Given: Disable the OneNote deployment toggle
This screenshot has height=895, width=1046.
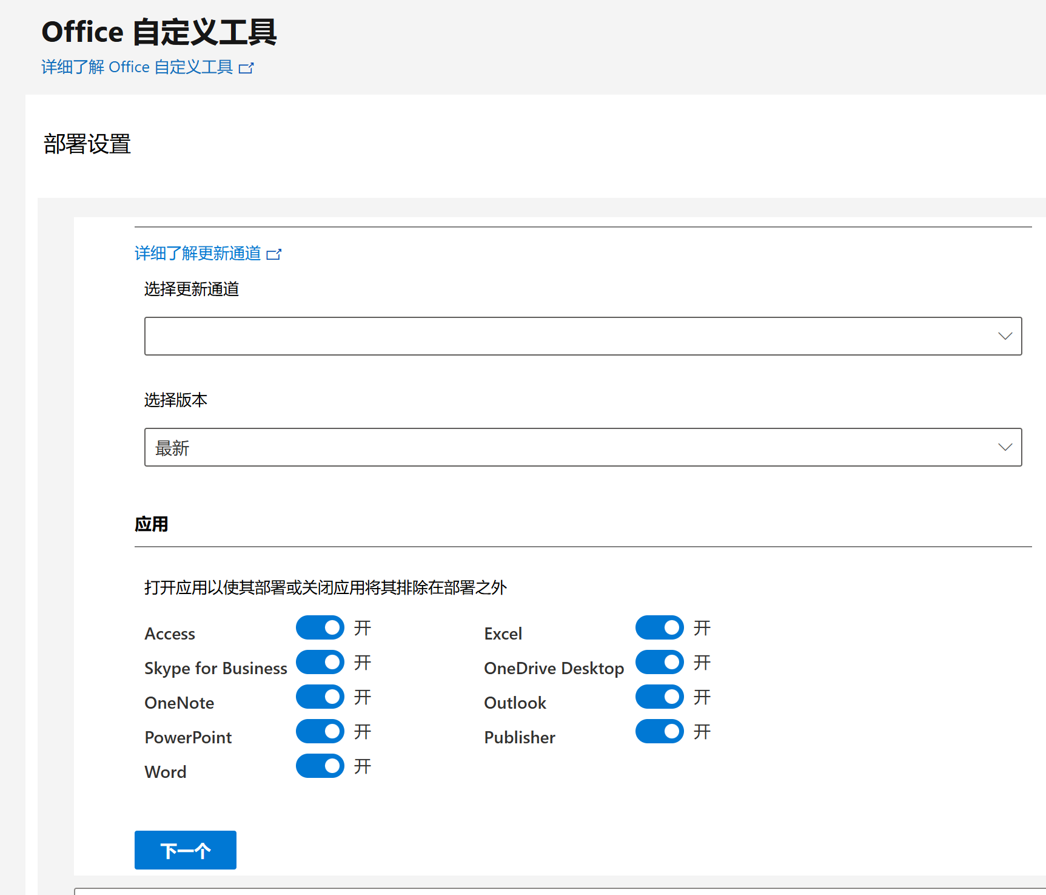Looking at the screenshot, I should point(320,697).
